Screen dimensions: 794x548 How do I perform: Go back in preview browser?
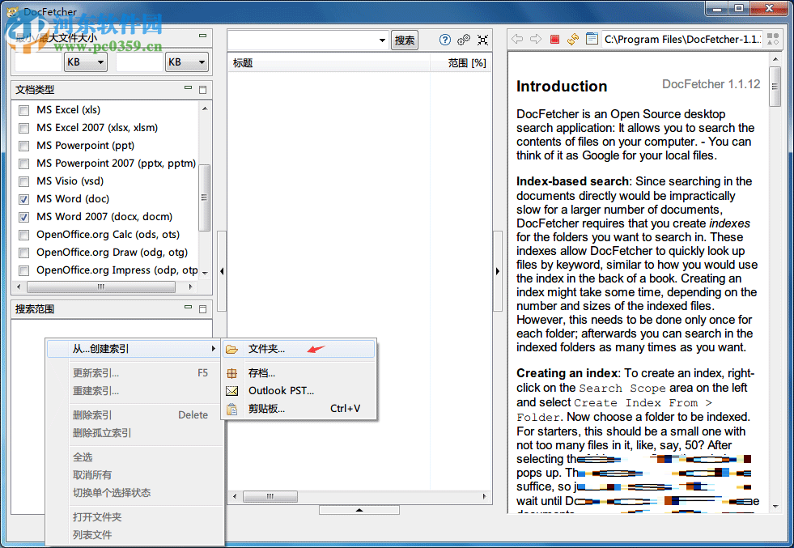click(x=517, y=39)
